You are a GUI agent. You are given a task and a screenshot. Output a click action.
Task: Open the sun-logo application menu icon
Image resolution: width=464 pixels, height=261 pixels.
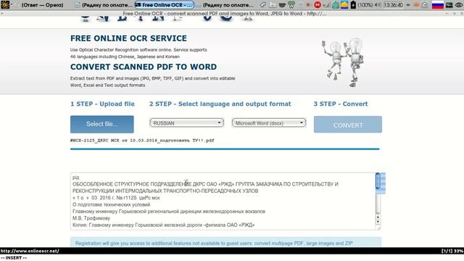pos(5,5)
